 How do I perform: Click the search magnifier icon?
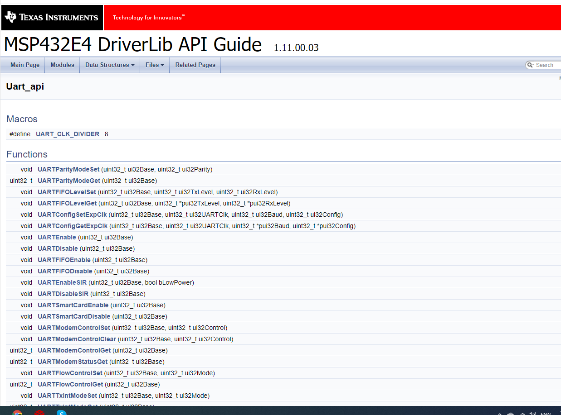point(530,65)
